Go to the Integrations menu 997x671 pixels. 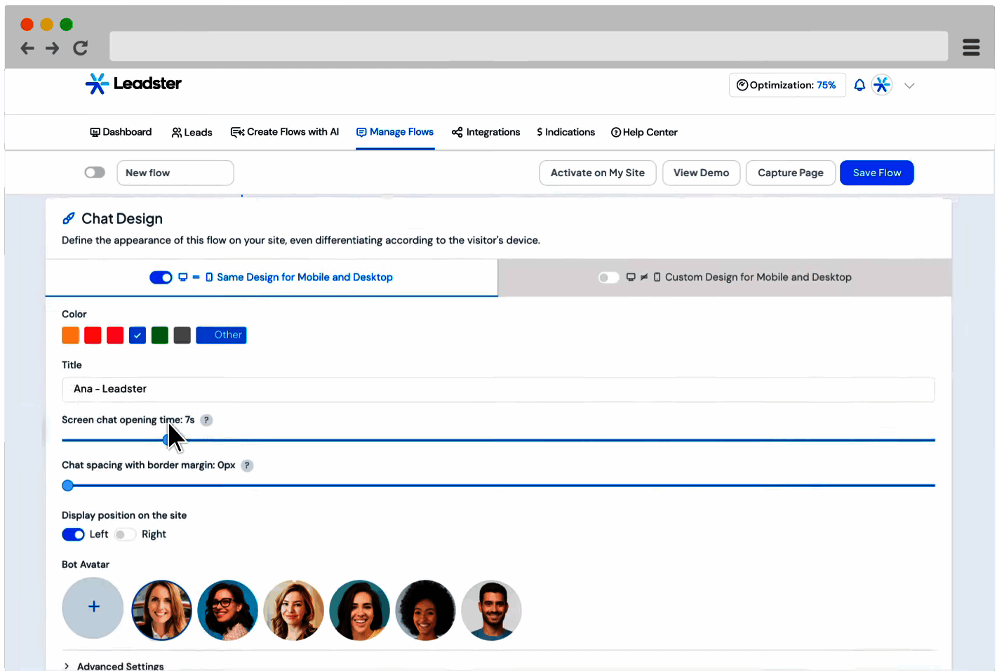point(486,132)
